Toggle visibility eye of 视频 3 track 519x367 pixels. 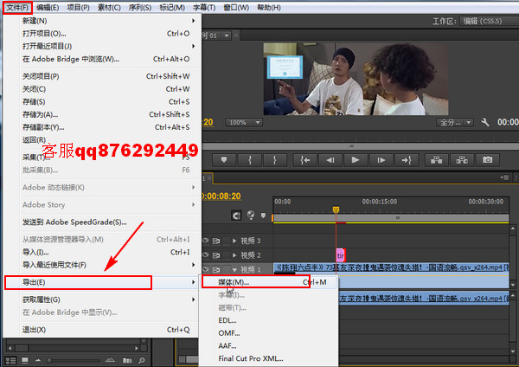click(206, 241)
